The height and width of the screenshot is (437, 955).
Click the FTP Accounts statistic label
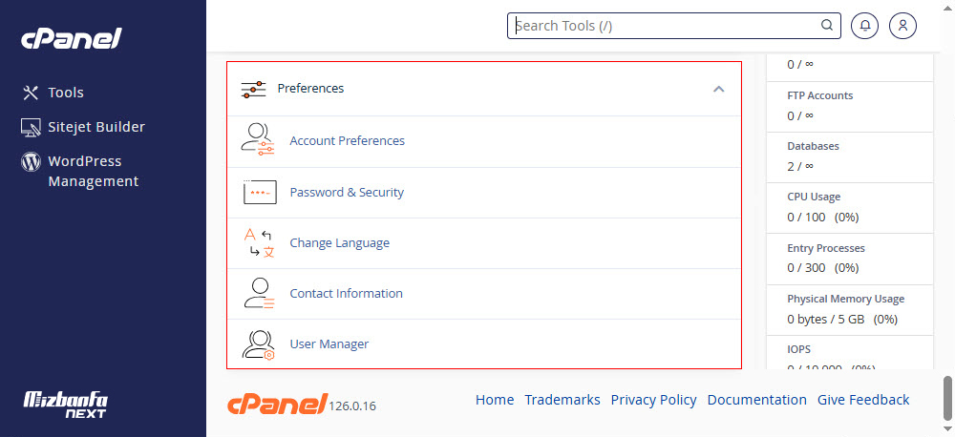819,95
